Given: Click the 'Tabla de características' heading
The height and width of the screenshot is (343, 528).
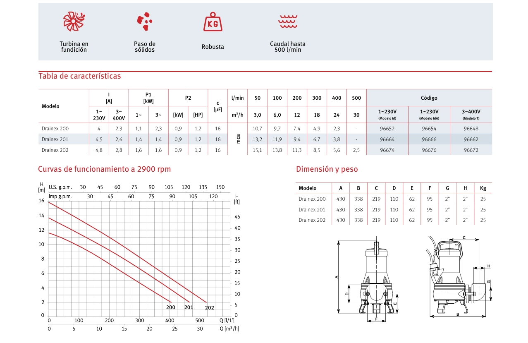Looking at the screenshot, I should coord(80,76).
